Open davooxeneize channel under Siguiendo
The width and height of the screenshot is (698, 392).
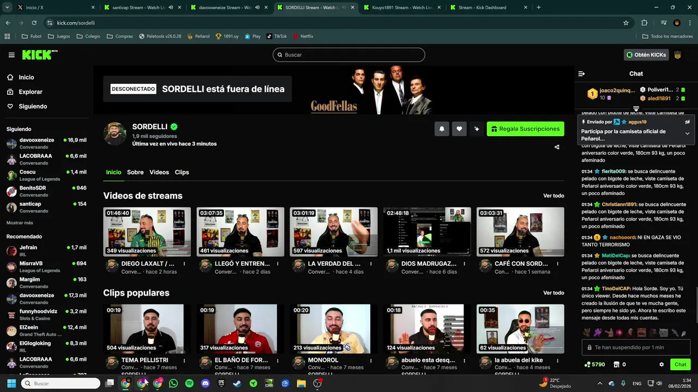[x=46, y=143]
